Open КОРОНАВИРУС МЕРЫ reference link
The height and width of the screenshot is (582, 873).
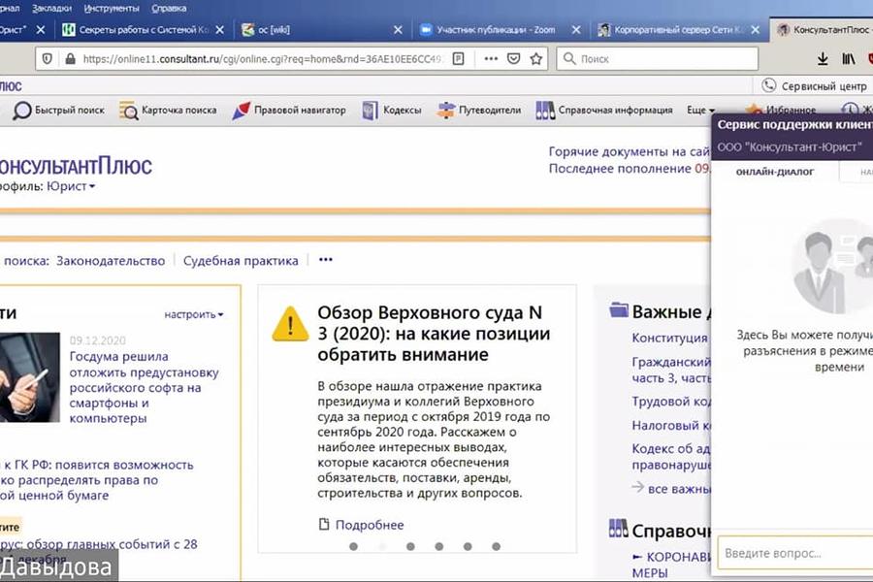coord(671,565)
